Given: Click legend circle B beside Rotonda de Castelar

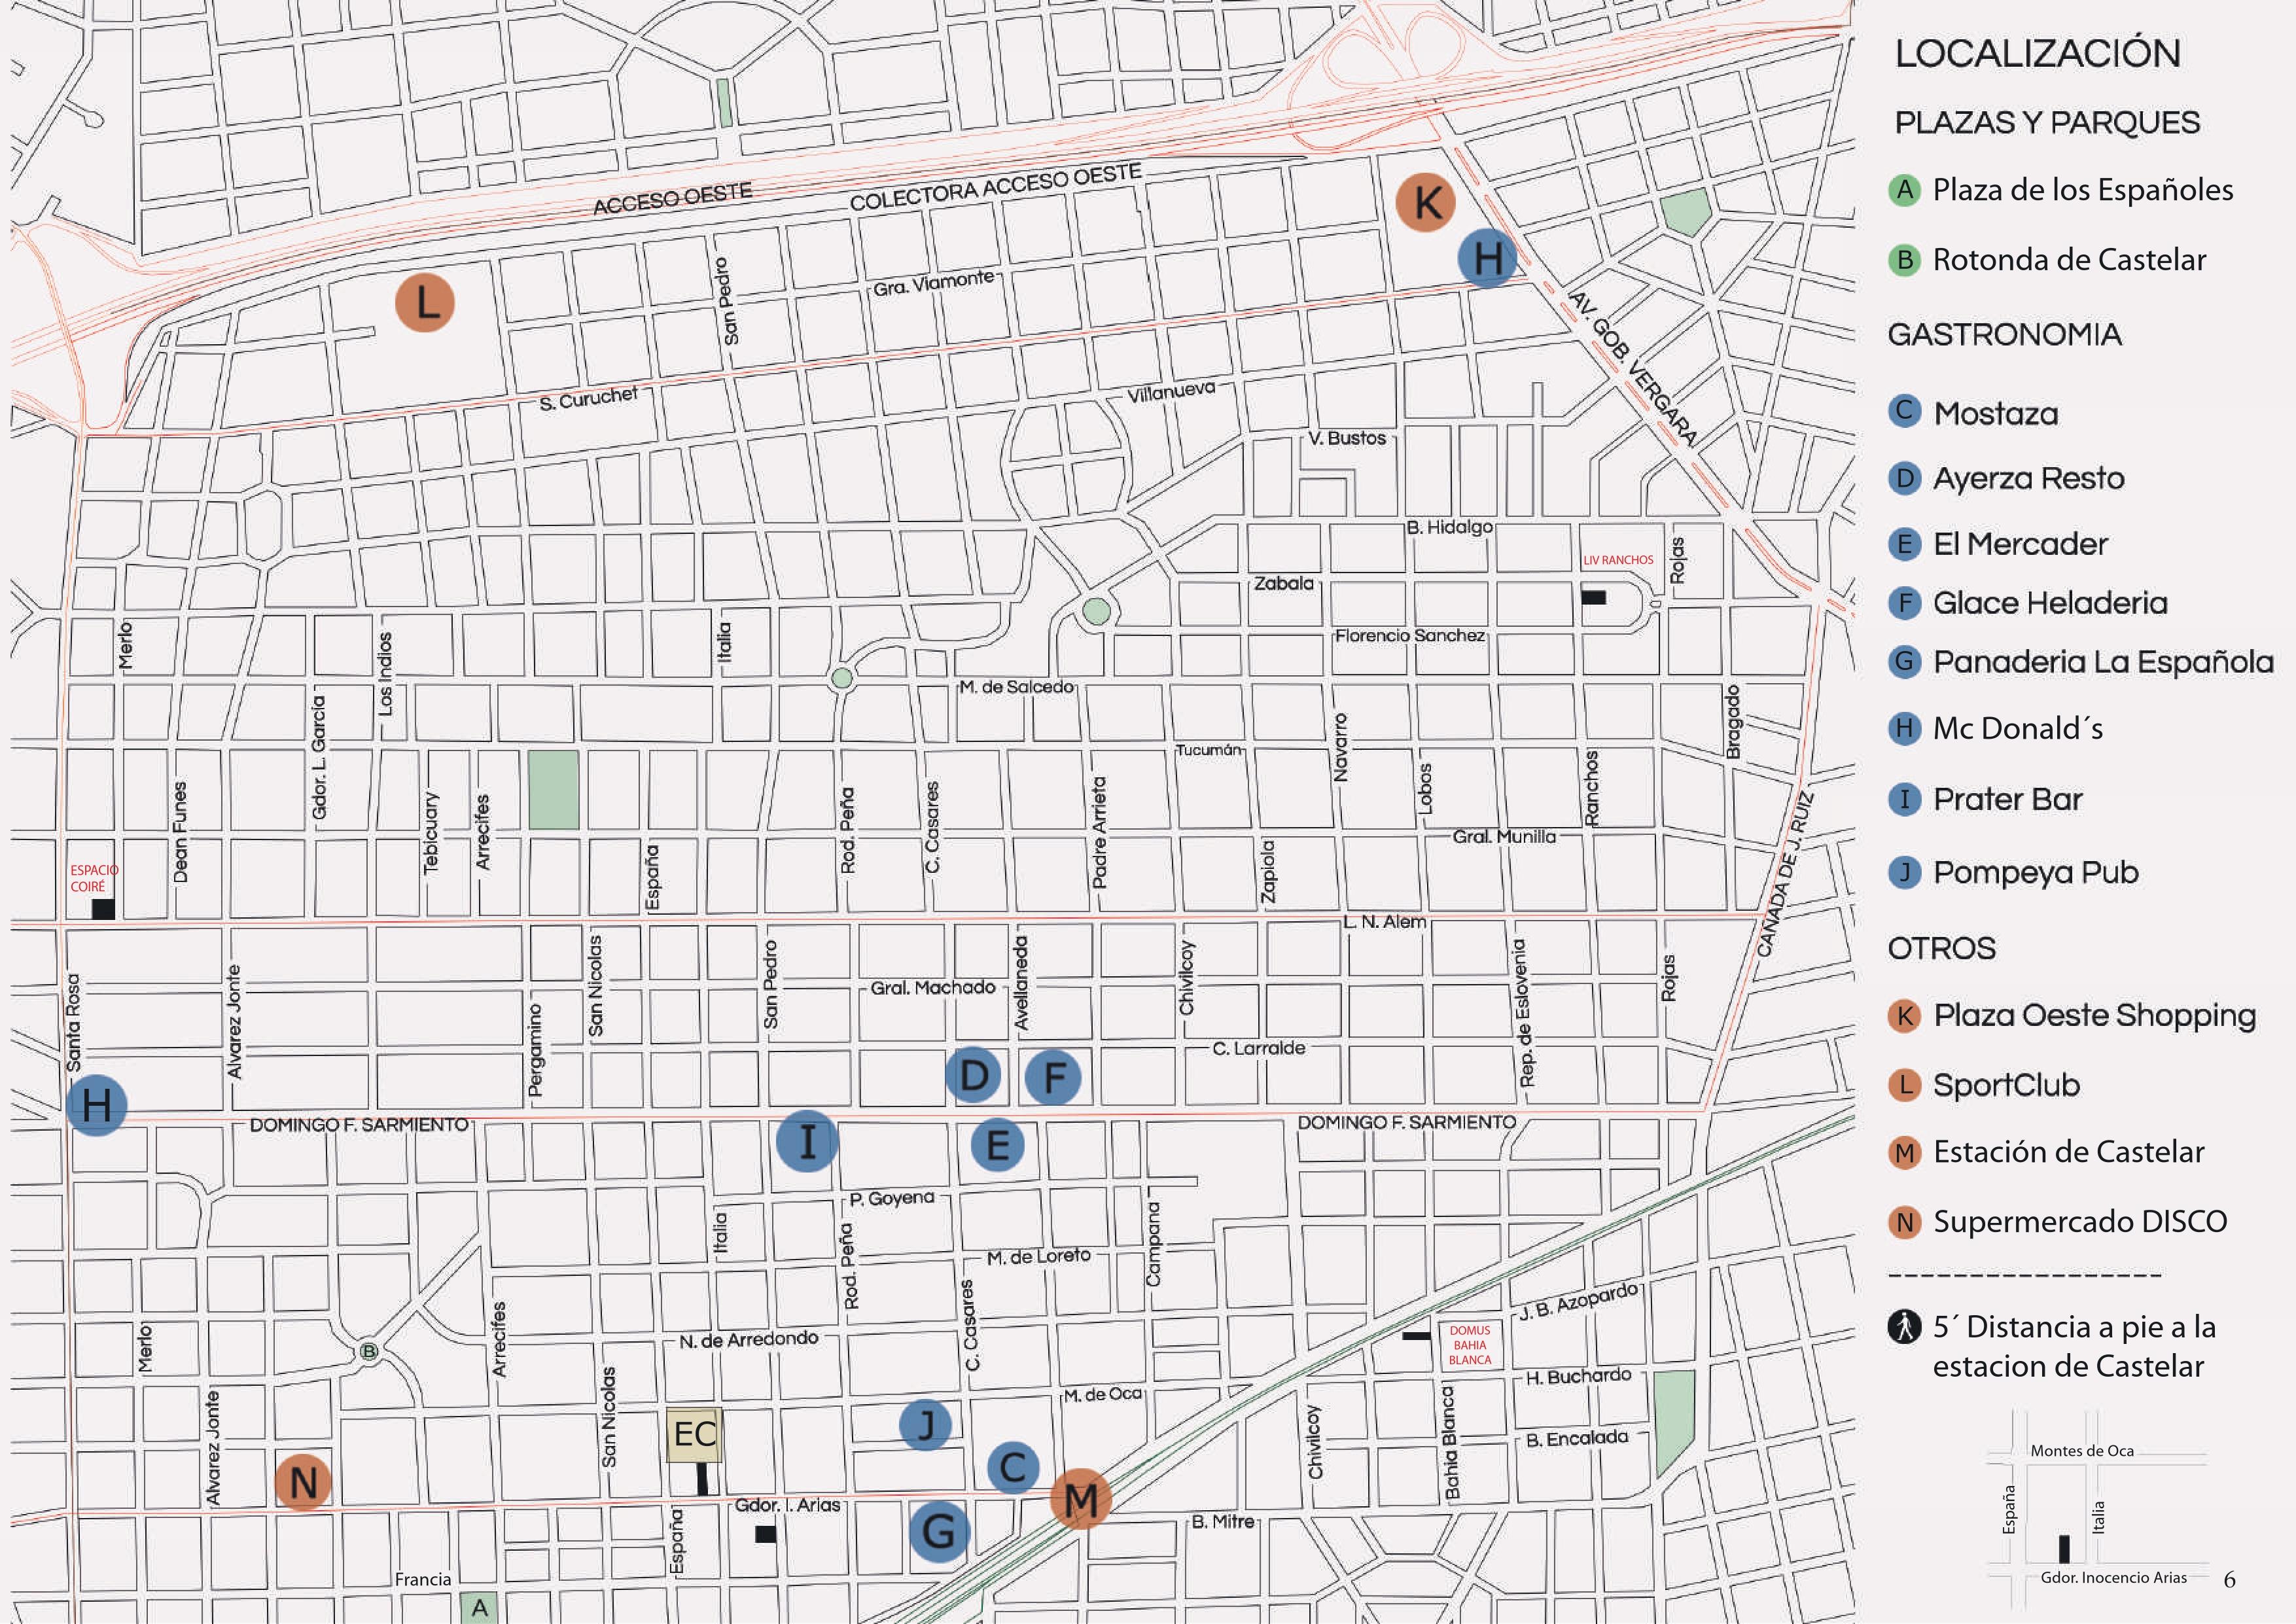Looking at the screenshot, I should pos(1905,260).
